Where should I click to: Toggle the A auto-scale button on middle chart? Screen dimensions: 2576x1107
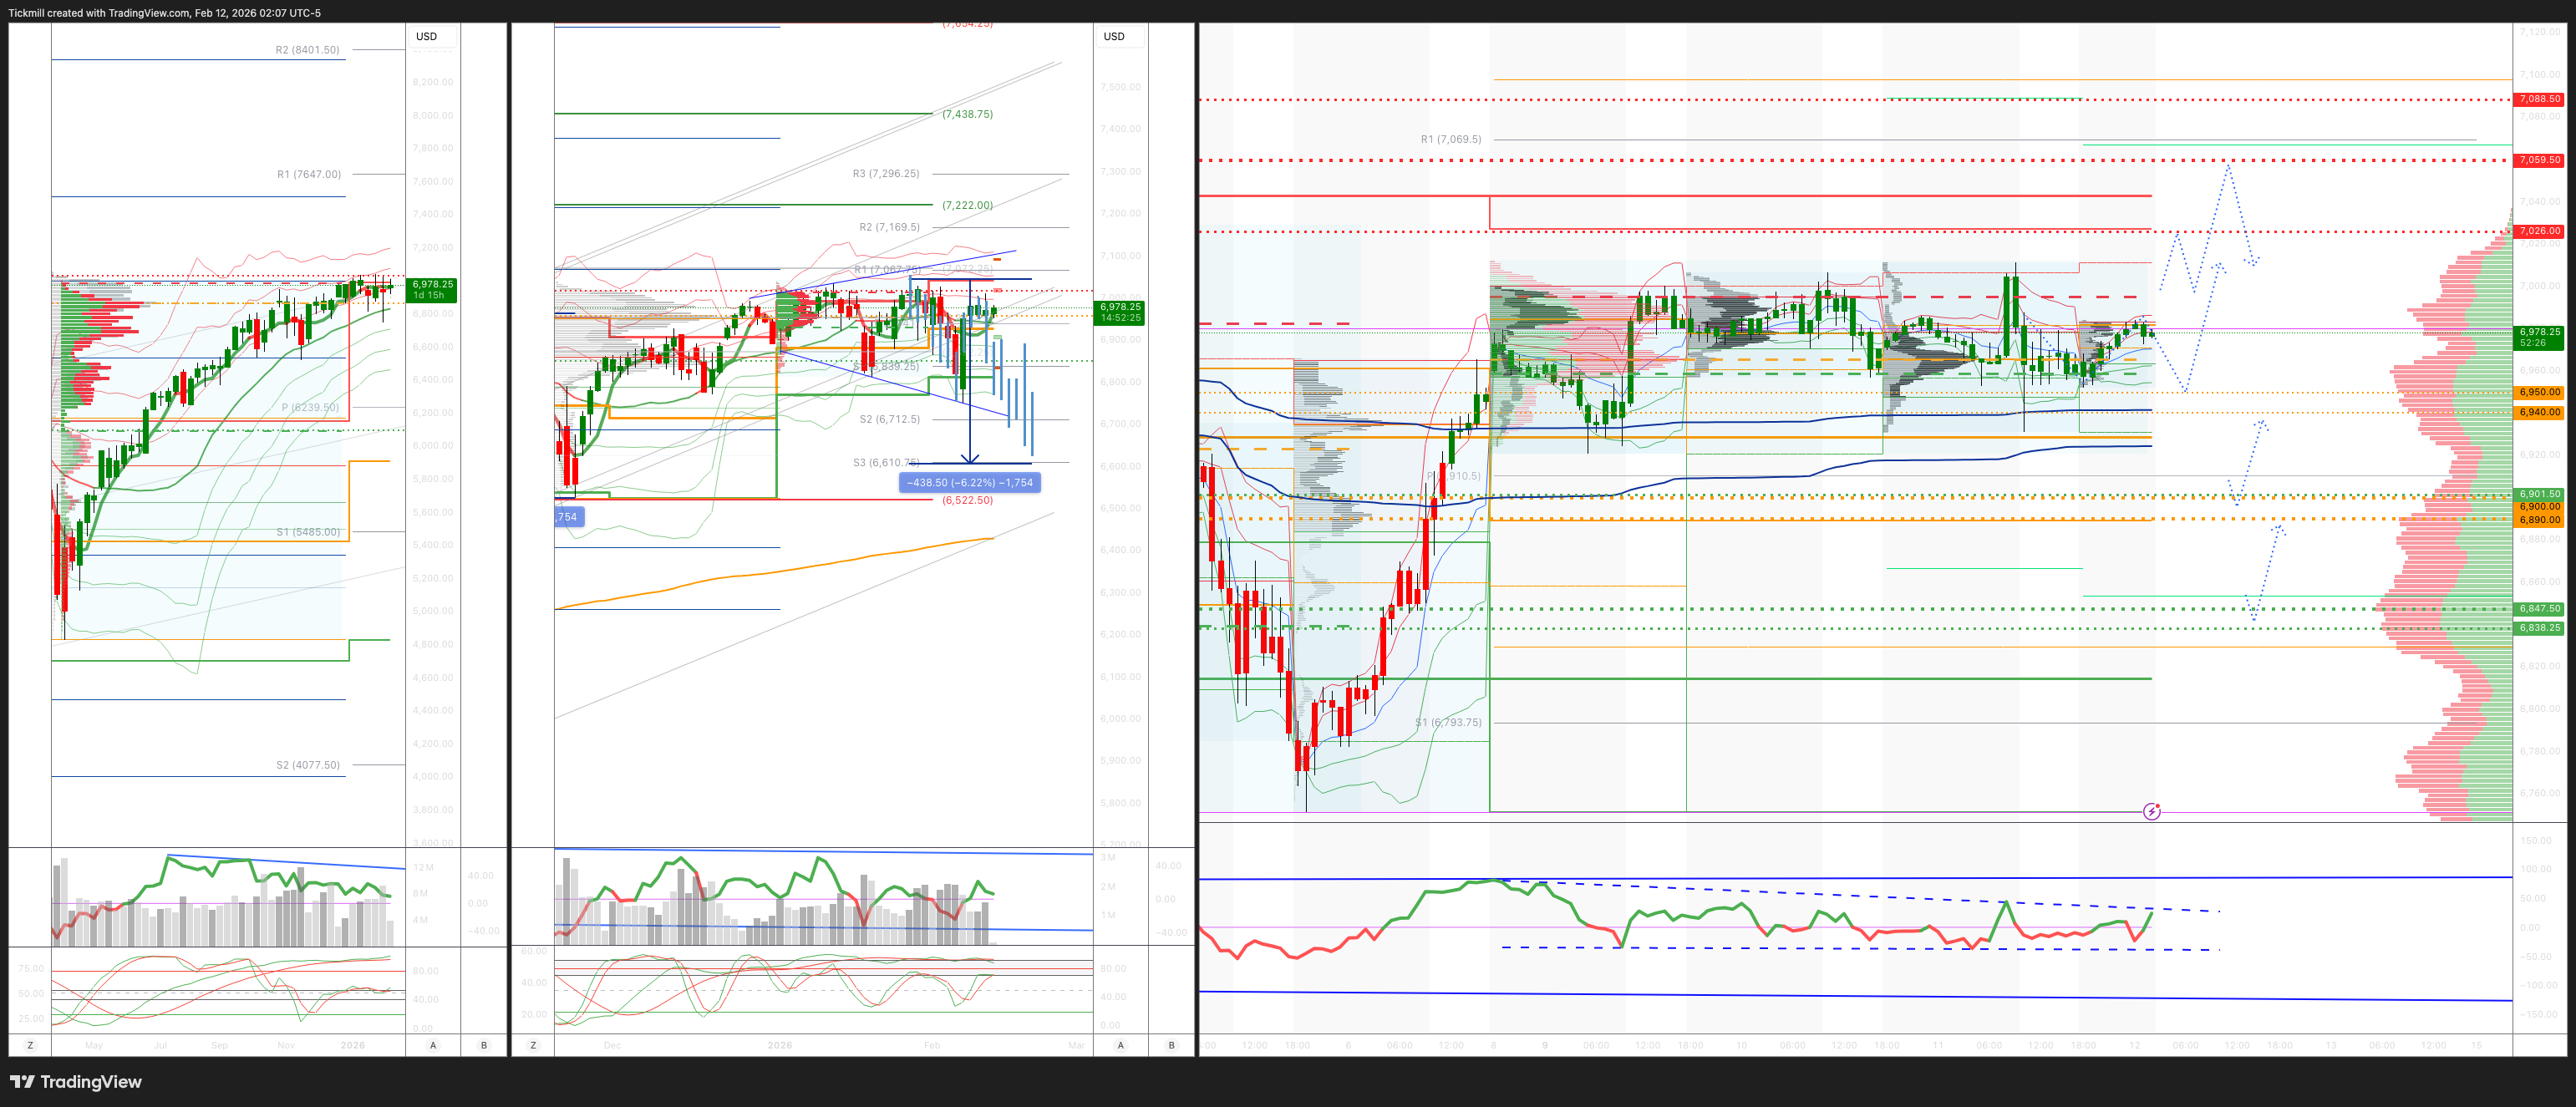[x=1120, y=1045]
